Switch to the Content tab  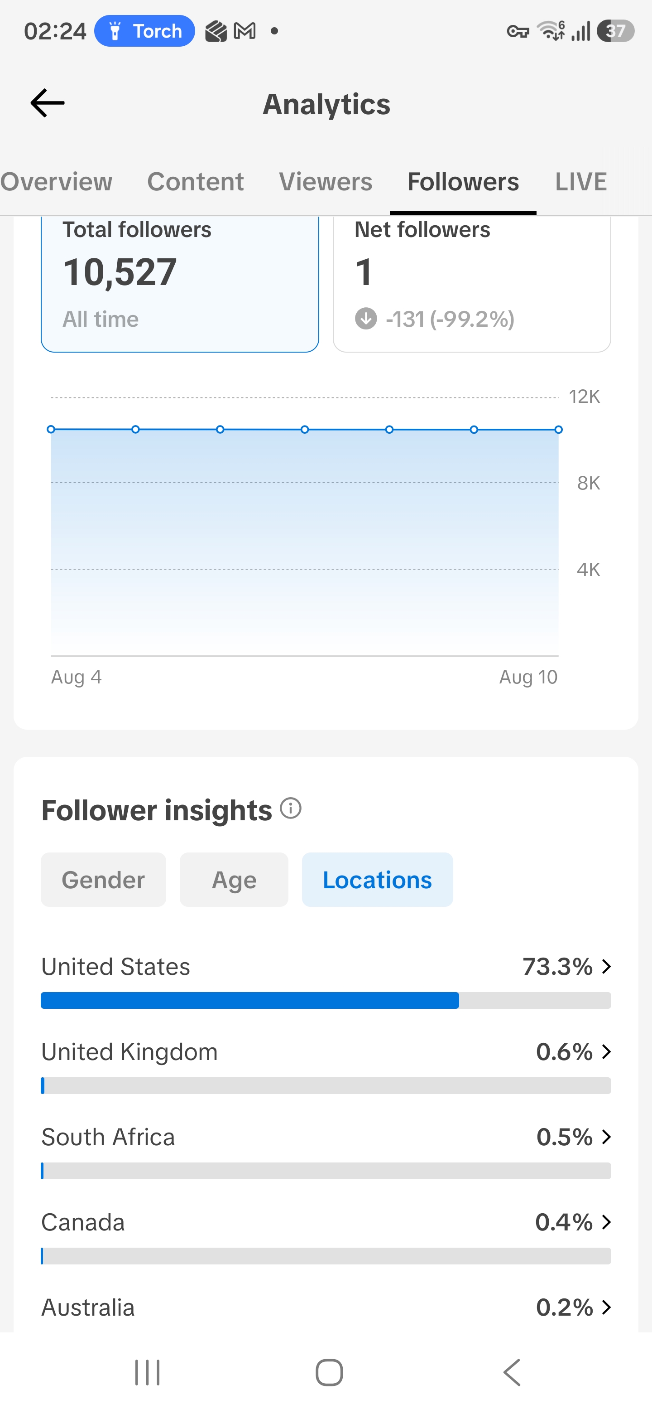195,182
